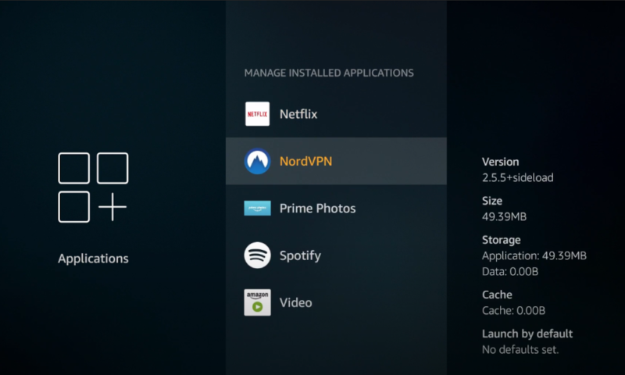The image size is (625, 375).
Task: Choose Spotify in the application list
Action: point(336,255)
